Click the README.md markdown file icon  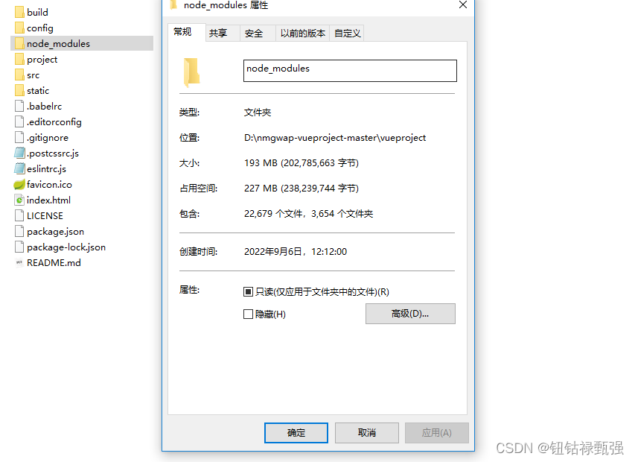[x=19, y=262]
